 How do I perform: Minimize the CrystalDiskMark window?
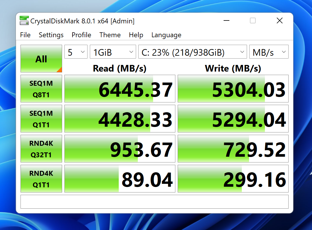(x=226, y=20)
